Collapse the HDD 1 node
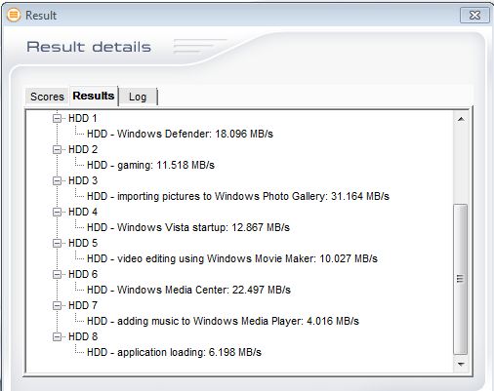This screenshot has width=494, height=391. coord(57,118)
